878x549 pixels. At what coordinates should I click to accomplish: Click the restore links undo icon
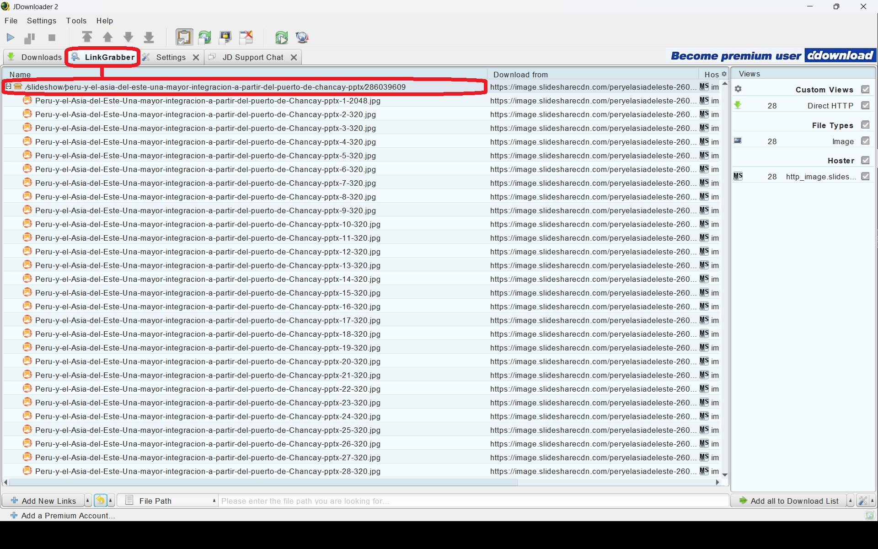pyautogui.click(x=100, y=501)
